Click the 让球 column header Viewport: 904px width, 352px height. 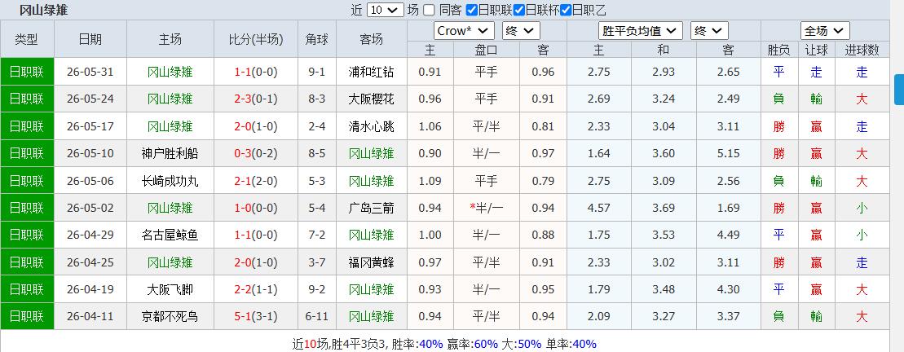coord(816,51)
